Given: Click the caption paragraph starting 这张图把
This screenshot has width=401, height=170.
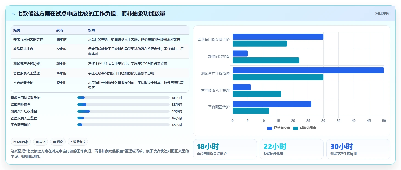Looking at the screenshot, I should coord(100,154).
